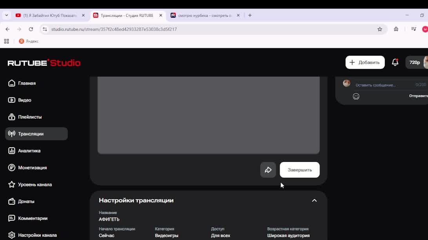Reload the page
Viewport: 428px width, 240px height.
(31, 29)
